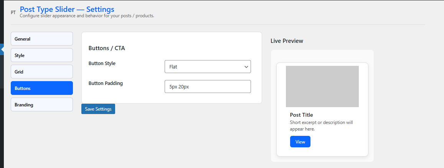
Task: Click the active Buttons tab
Action: [42, 88]
